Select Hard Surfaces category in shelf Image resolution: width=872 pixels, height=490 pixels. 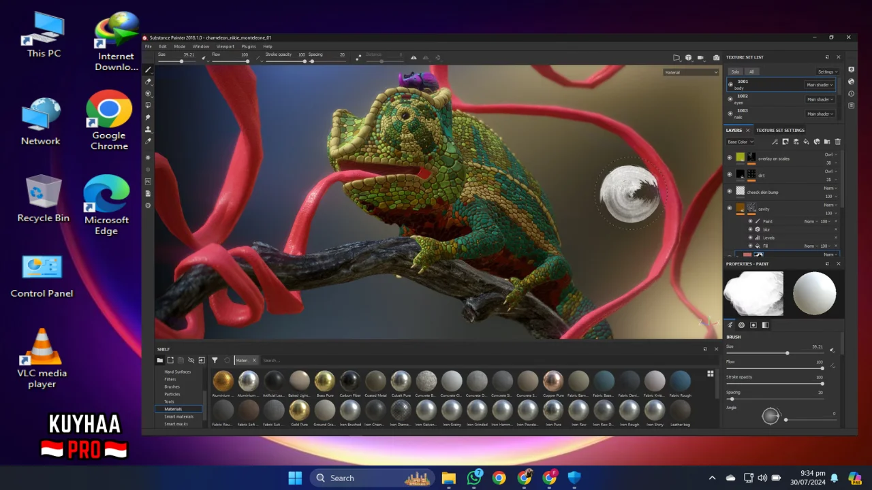click(x=177, y=372)
